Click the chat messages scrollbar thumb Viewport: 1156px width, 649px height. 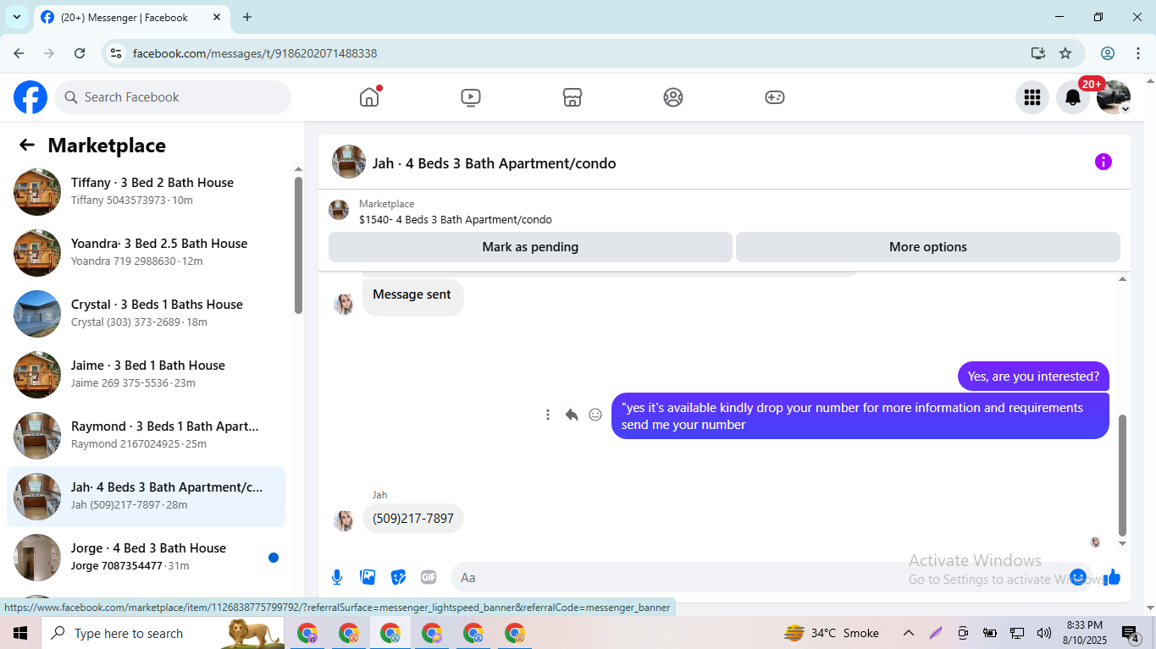pos(1123,476)
